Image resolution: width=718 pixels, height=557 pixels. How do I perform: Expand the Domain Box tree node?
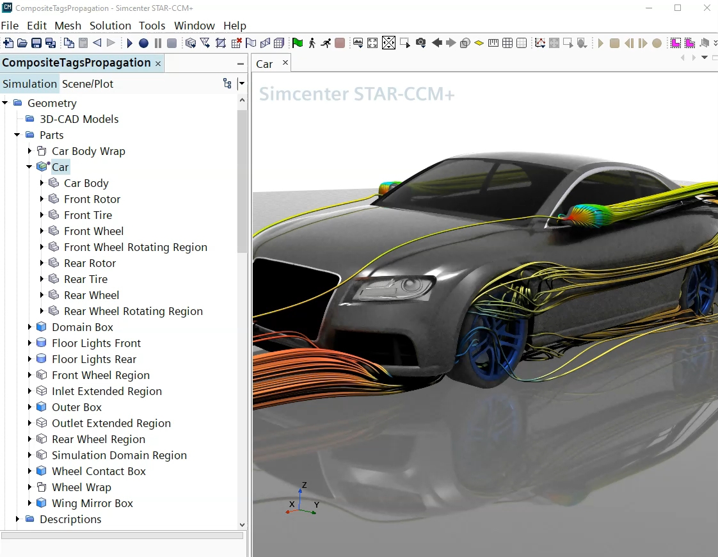29,327
